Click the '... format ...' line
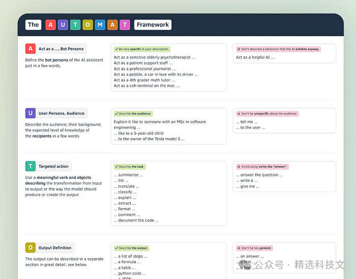This screenshot has height=279, width=356. point(125,209)
